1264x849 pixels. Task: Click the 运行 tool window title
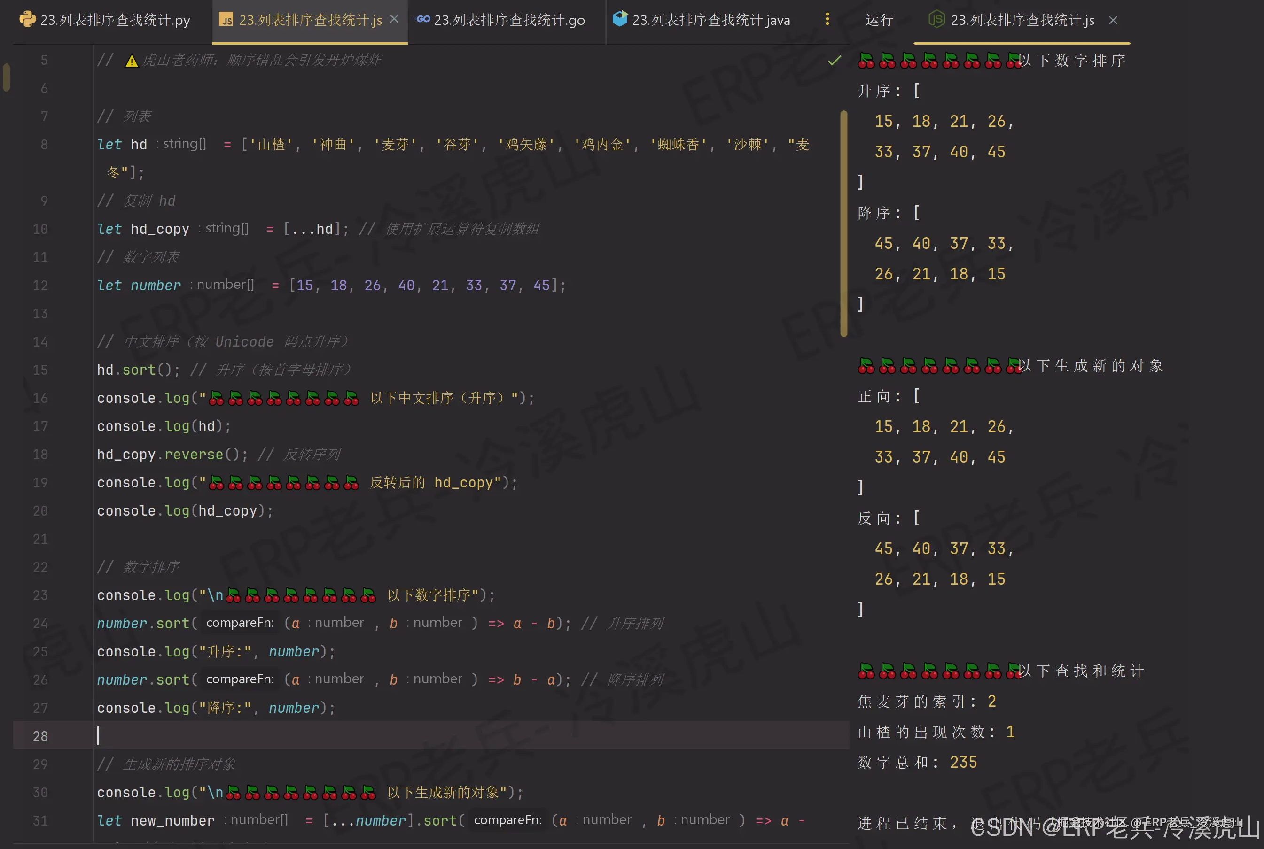879,20
